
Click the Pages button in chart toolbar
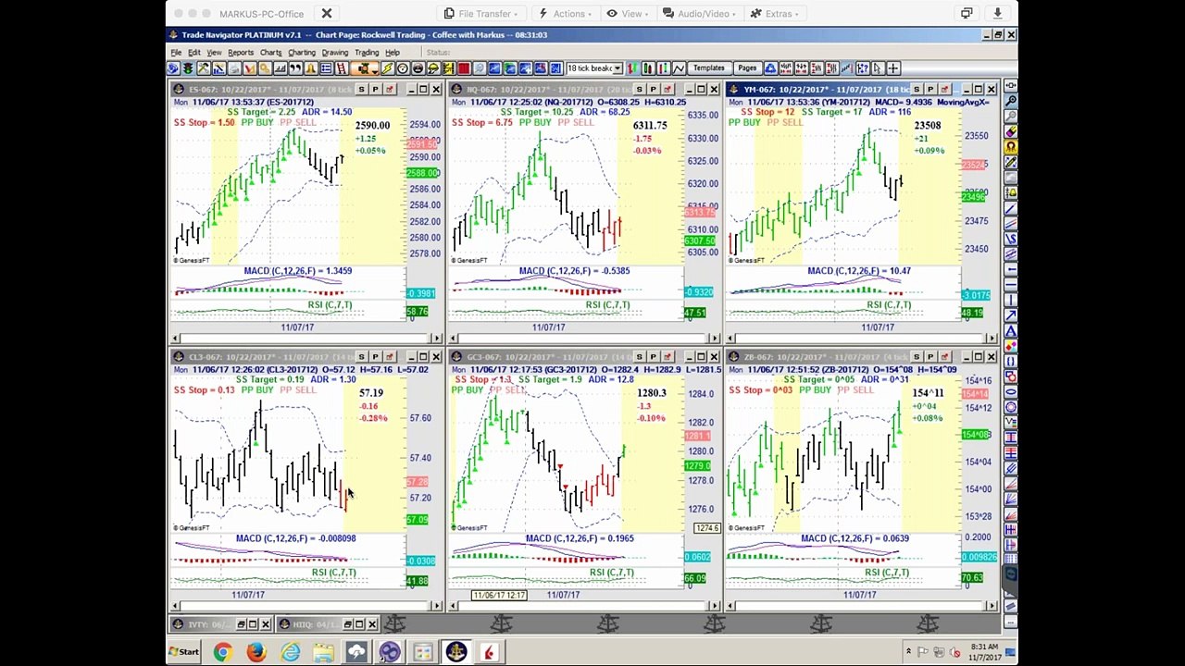tap(747, 68)
